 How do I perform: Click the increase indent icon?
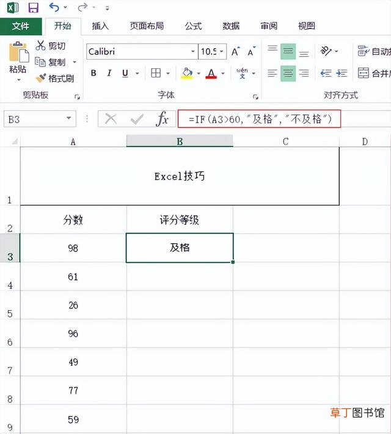(x=342, y=73)
